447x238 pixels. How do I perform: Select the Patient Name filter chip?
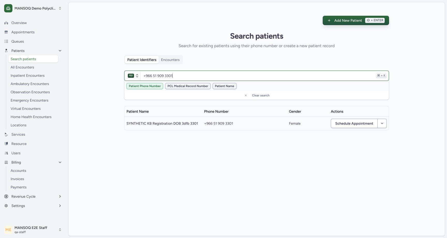tap(225, 86)
